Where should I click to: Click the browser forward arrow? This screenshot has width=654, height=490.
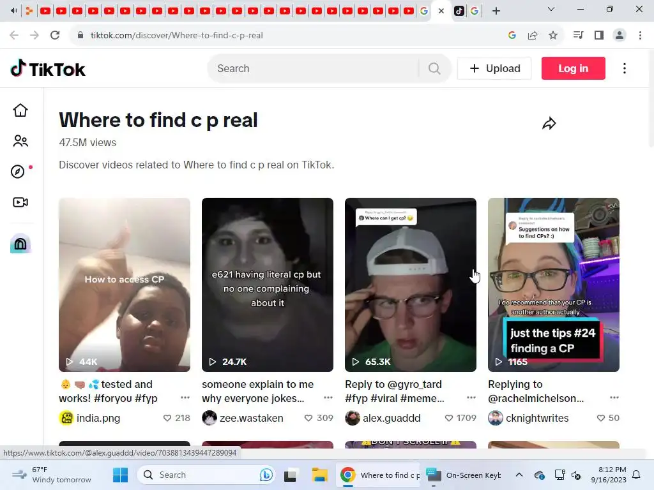pos(34,36)
